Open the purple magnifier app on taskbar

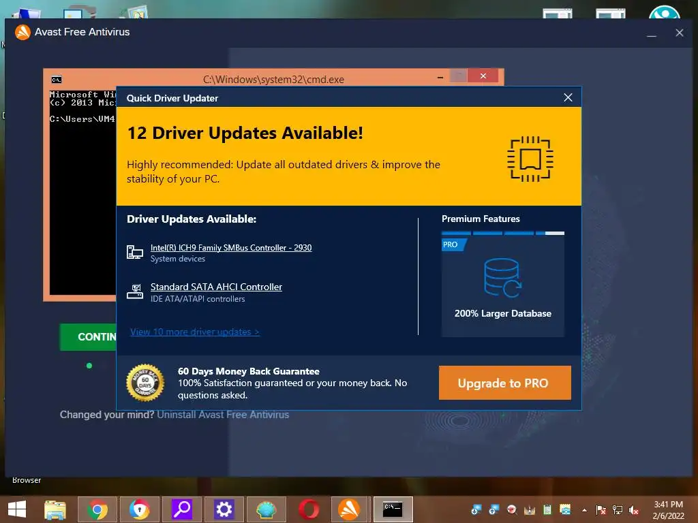[x=181, y=509]
